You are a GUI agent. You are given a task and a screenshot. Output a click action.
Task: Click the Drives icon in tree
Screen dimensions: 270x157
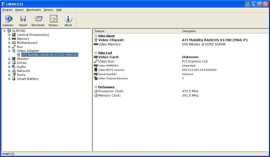[x=14, y=63]
